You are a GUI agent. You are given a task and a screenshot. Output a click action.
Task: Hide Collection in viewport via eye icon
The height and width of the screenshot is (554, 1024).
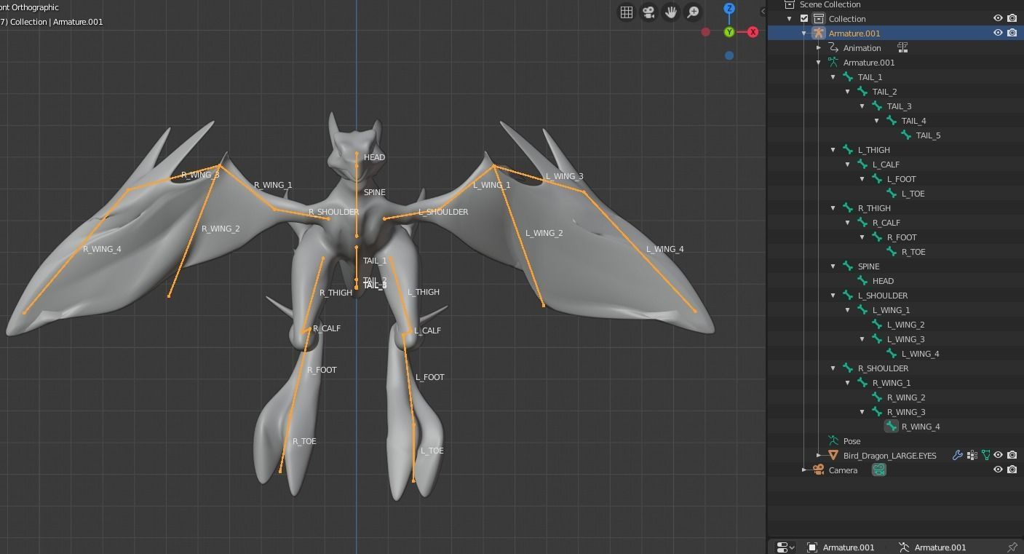[999, 19]
